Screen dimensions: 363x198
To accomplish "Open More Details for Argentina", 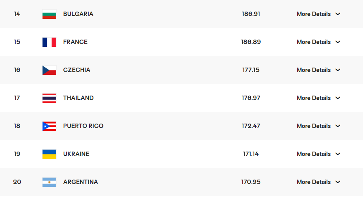I will (318, 182).
